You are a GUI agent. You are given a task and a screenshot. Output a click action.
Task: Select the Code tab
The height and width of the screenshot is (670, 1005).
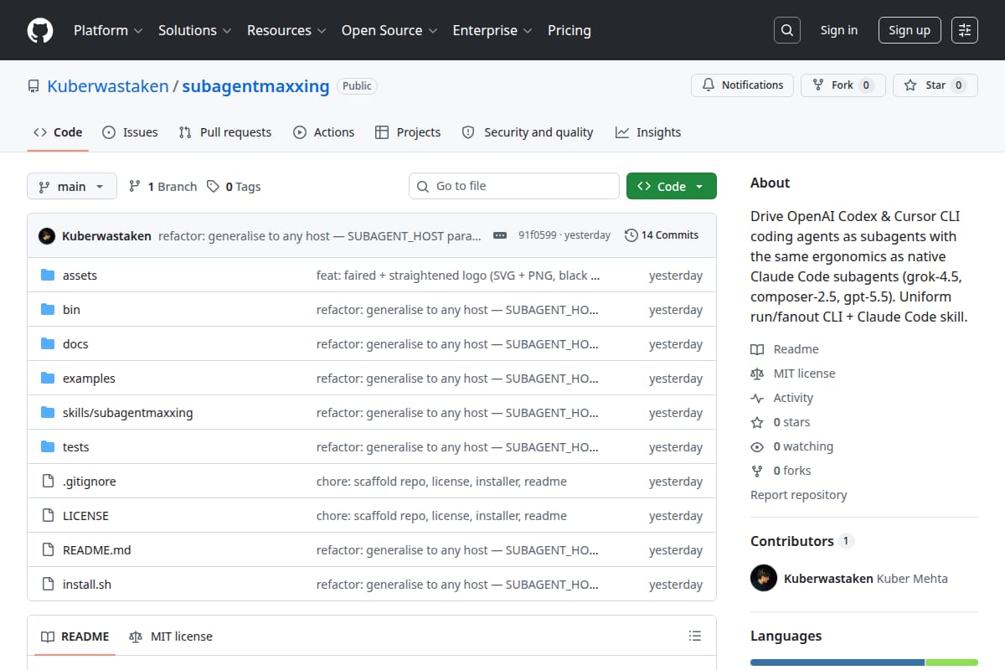pyautogui.click(x=58, y=132)
